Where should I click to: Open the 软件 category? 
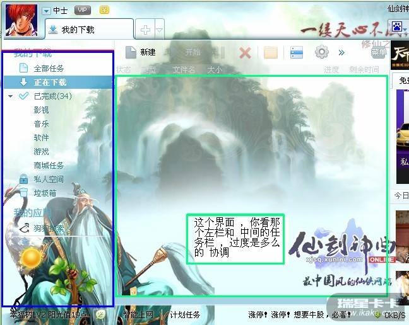(x=41, y=138)
